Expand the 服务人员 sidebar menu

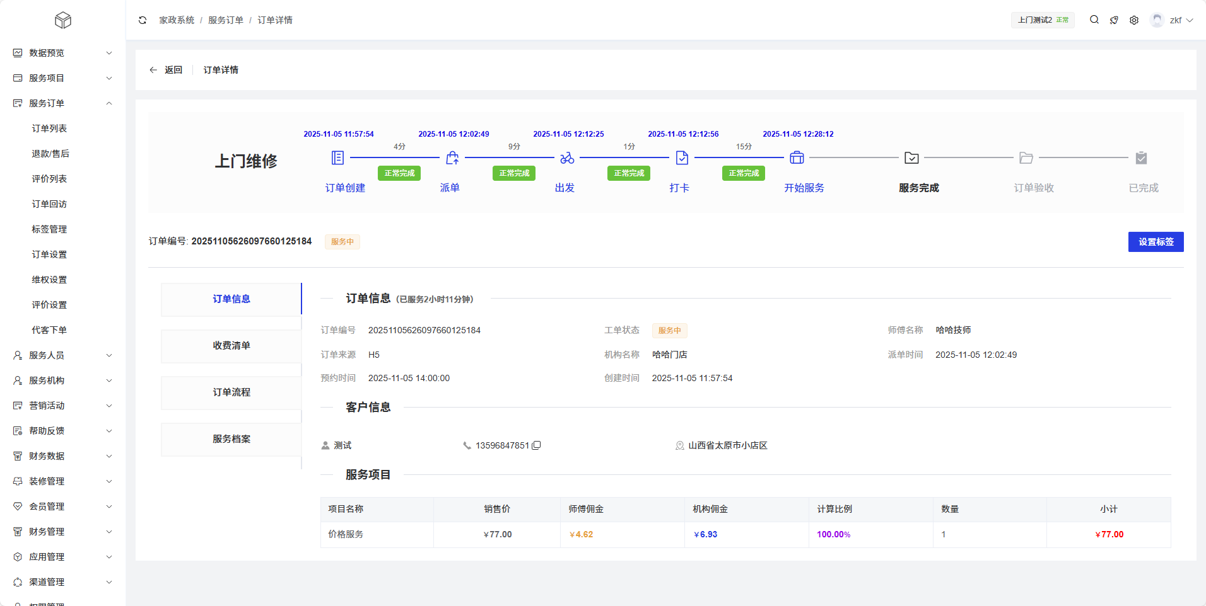click(x=63, y=355)
